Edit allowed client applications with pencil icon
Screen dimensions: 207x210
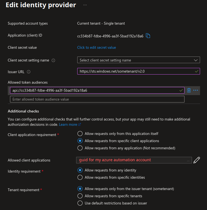[x=197, y=160]
